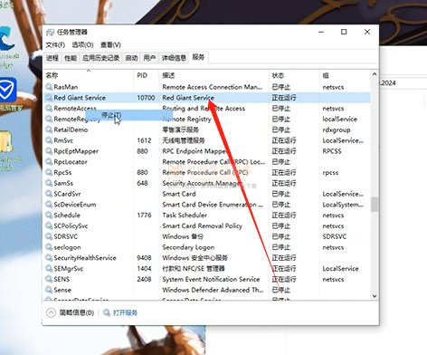Click the gear icon beside RetailDemo
This screenshot has height=355, width=427.
point(49,130)
